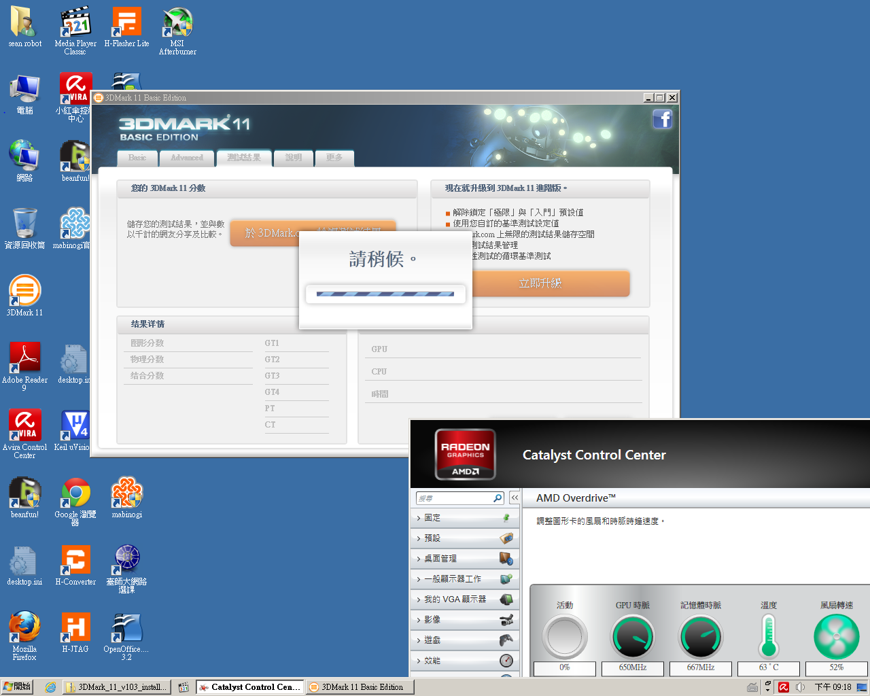Click the orange 於 3DMark.com button

pos(264,233)
